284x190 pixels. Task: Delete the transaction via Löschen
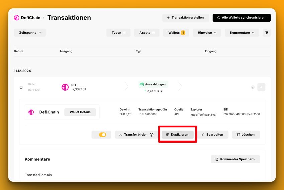tap(246, 135)
